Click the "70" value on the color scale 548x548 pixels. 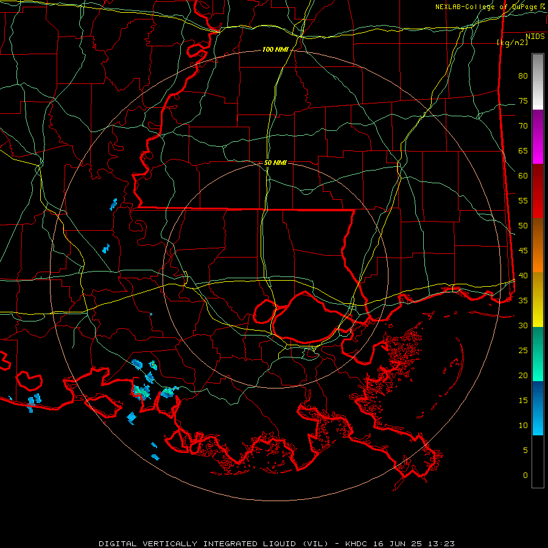[523, 126]
